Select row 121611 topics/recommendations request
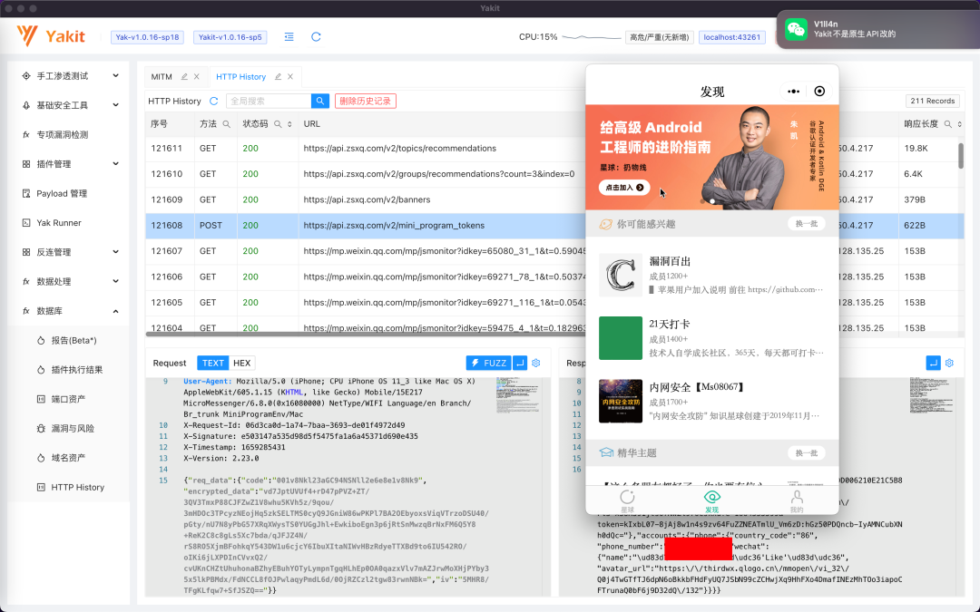The height and width of the screenshot is (612, 980). [x=554, y=149]
